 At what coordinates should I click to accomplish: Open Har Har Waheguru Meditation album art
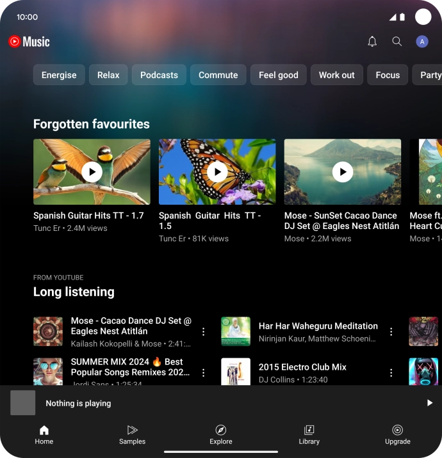point(236,331)
